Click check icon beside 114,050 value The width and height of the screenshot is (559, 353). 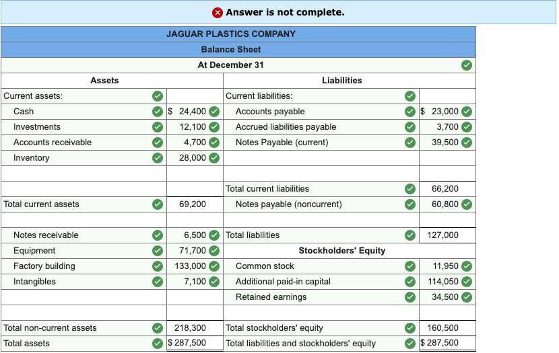(x=467, y=282)
